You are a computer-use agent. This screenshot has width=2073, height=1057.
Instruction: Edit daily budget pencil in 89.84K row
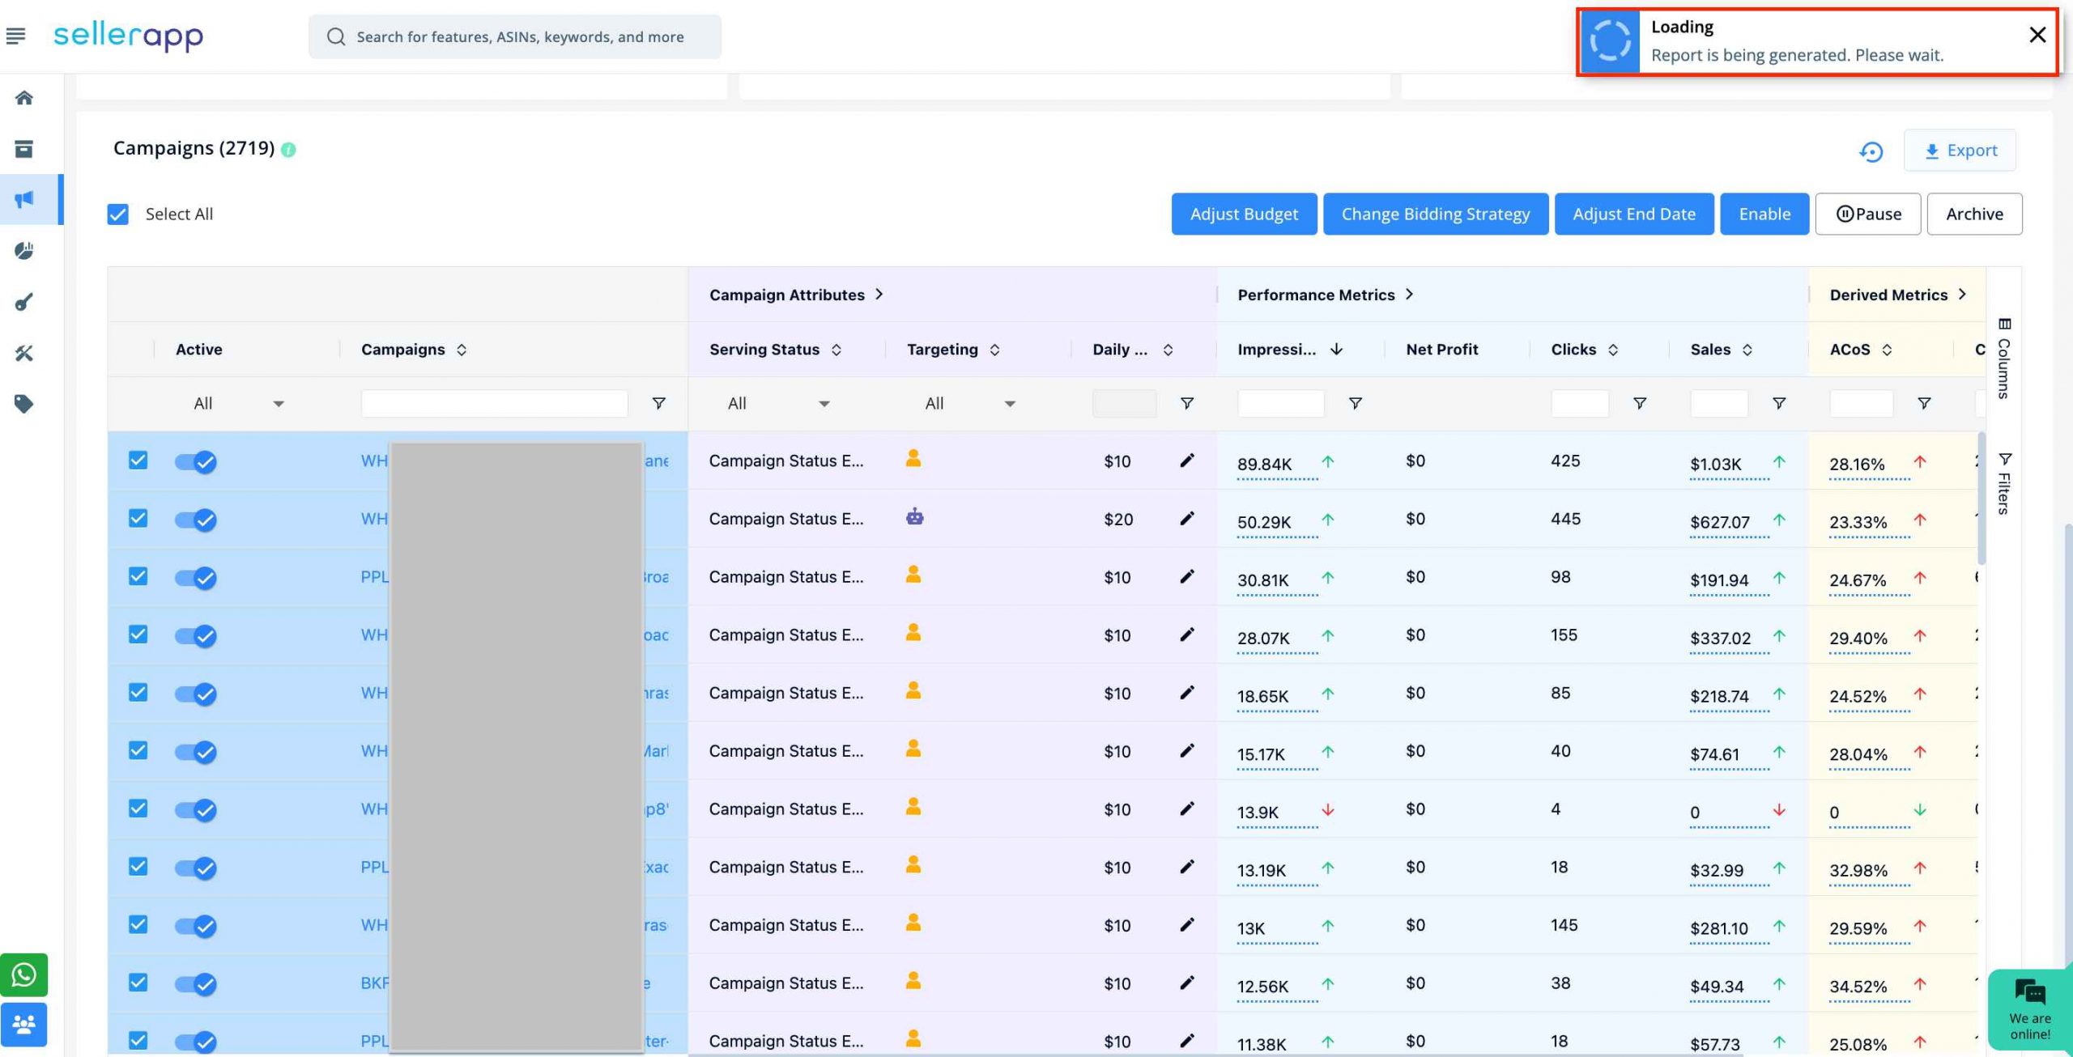[x=1187, y=461]
